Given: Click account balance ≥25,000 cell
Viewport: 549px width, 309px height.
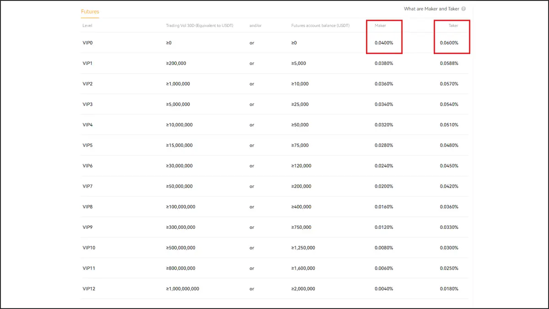Looking at the screenshot, I should pos(300,104).
